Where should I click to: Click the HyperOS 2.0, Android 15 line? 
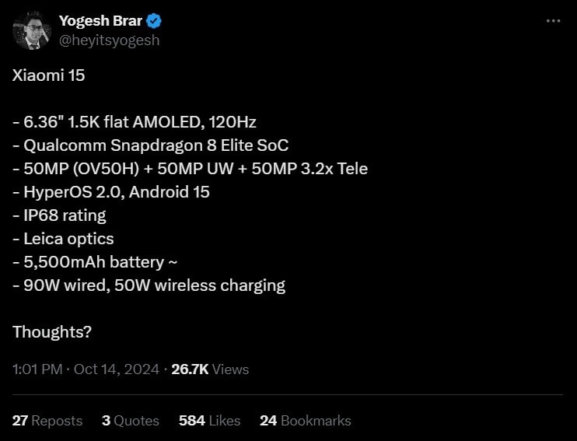111,192
